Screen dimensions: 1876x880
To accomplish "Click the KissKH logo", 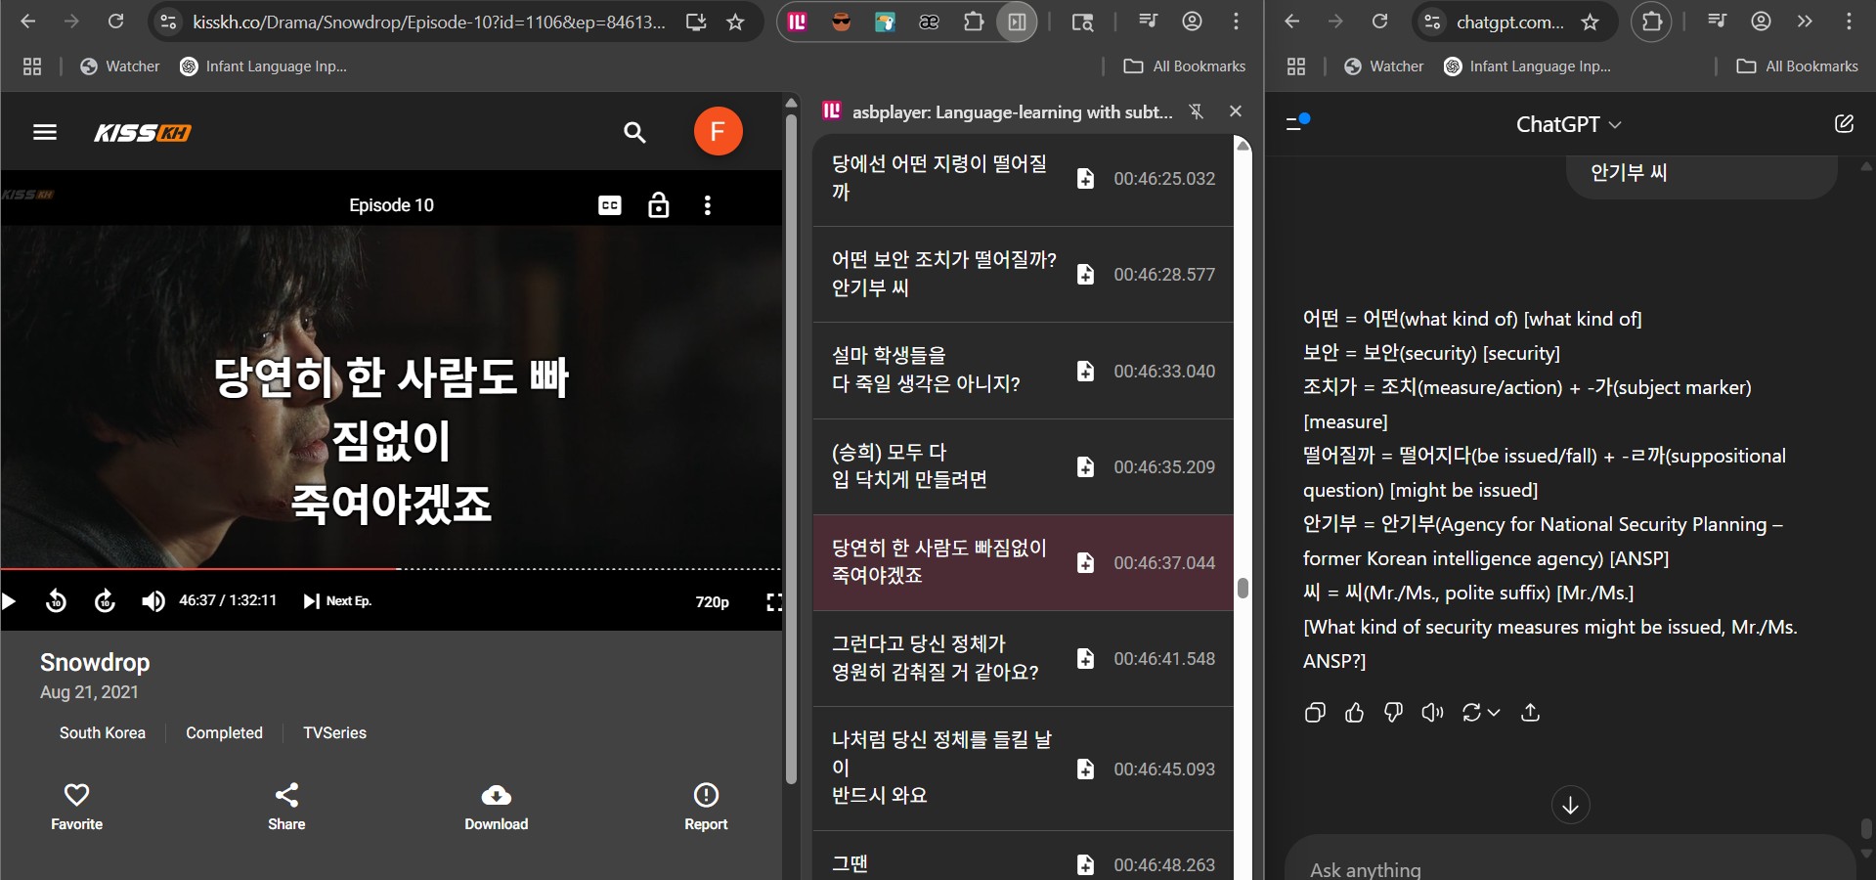I will 143,133.
